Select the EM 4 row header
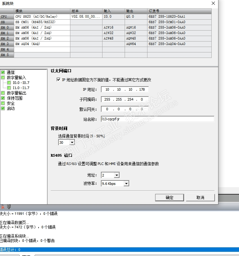 point(7,50)
